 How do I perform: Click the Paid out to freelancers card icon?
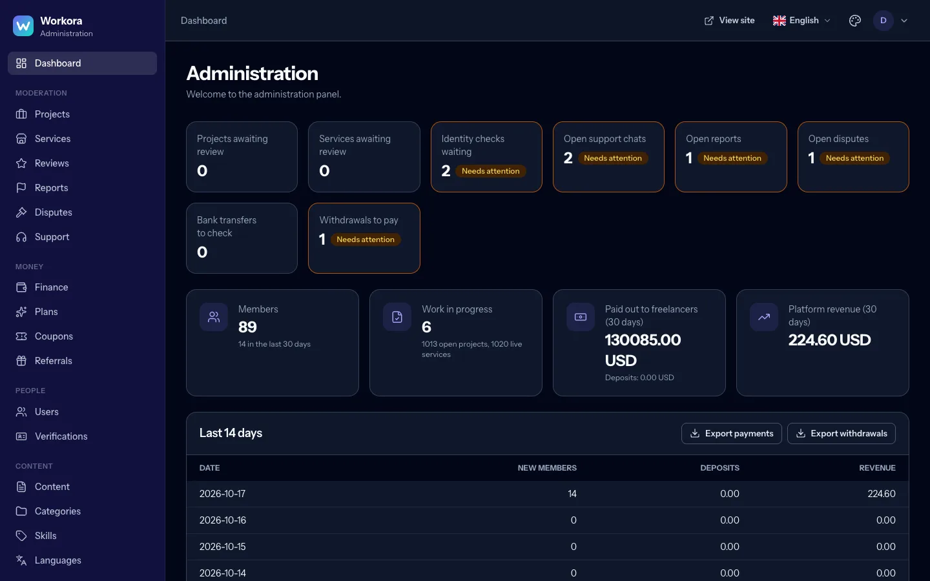pos(581,317)
